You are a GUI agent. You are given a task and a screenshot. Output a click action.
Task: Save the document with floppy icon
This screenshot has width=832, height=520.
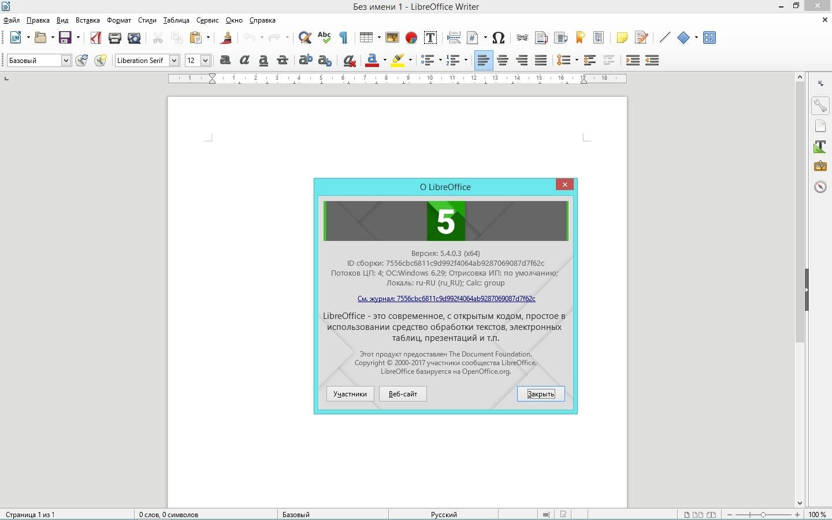coord(65,38)
